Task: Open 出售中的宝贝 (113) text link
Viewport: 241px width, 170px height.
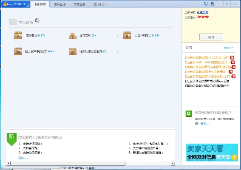Action: click(147, 35)
